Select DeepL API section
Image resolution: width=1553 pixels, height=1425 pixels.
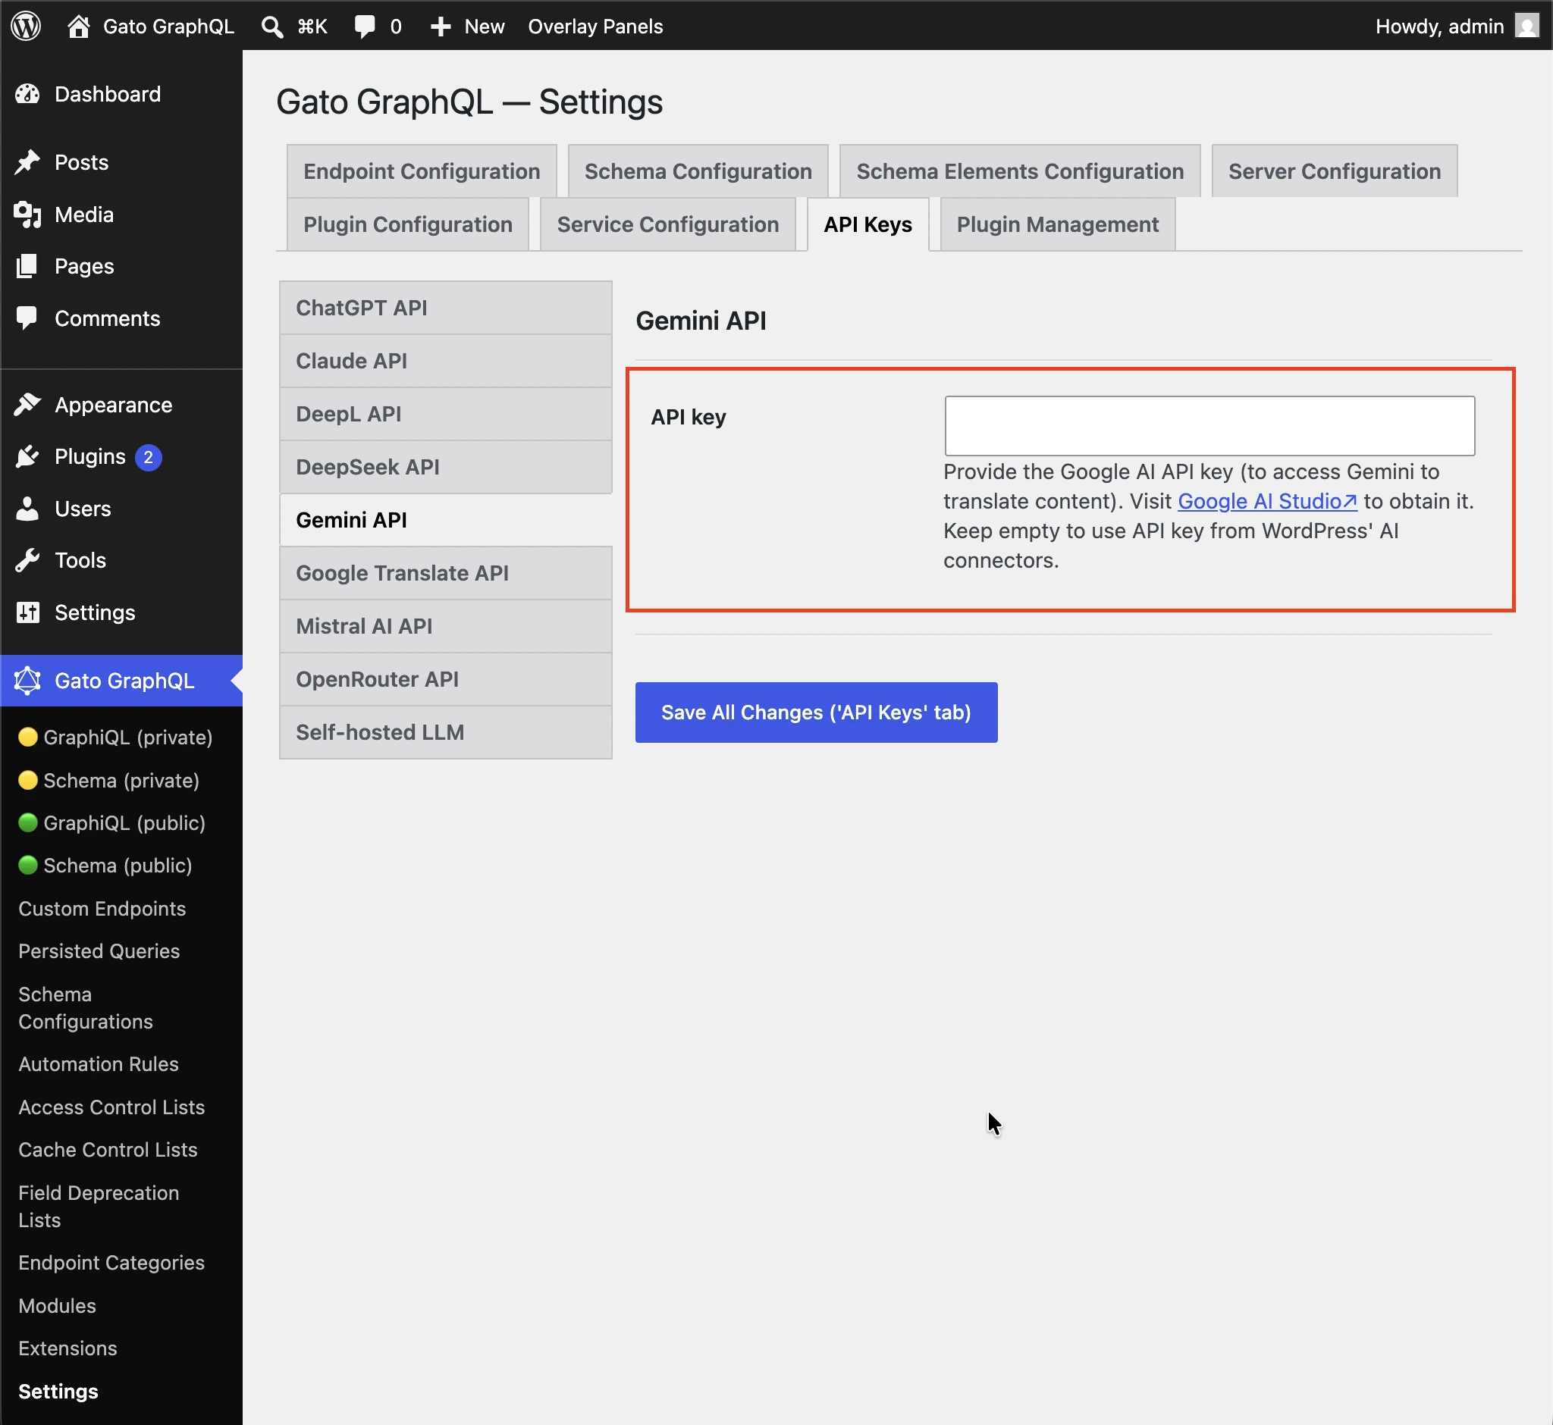[445, 414]
